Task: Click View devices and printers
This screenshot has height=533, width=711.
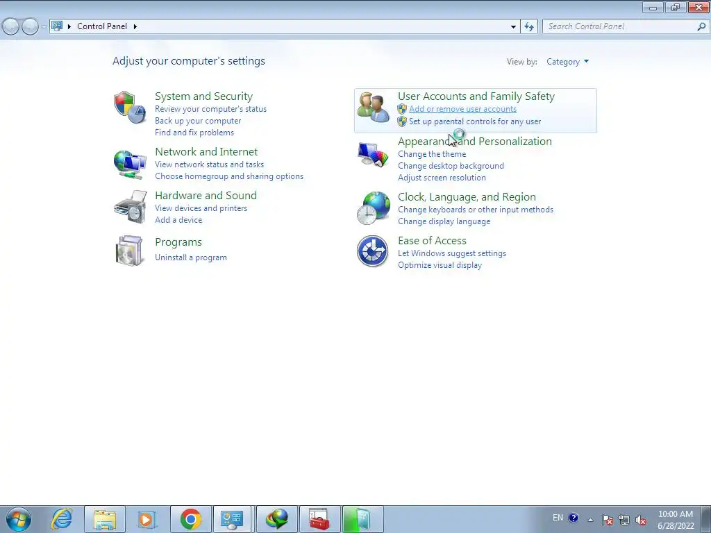Action: point(201,208)
